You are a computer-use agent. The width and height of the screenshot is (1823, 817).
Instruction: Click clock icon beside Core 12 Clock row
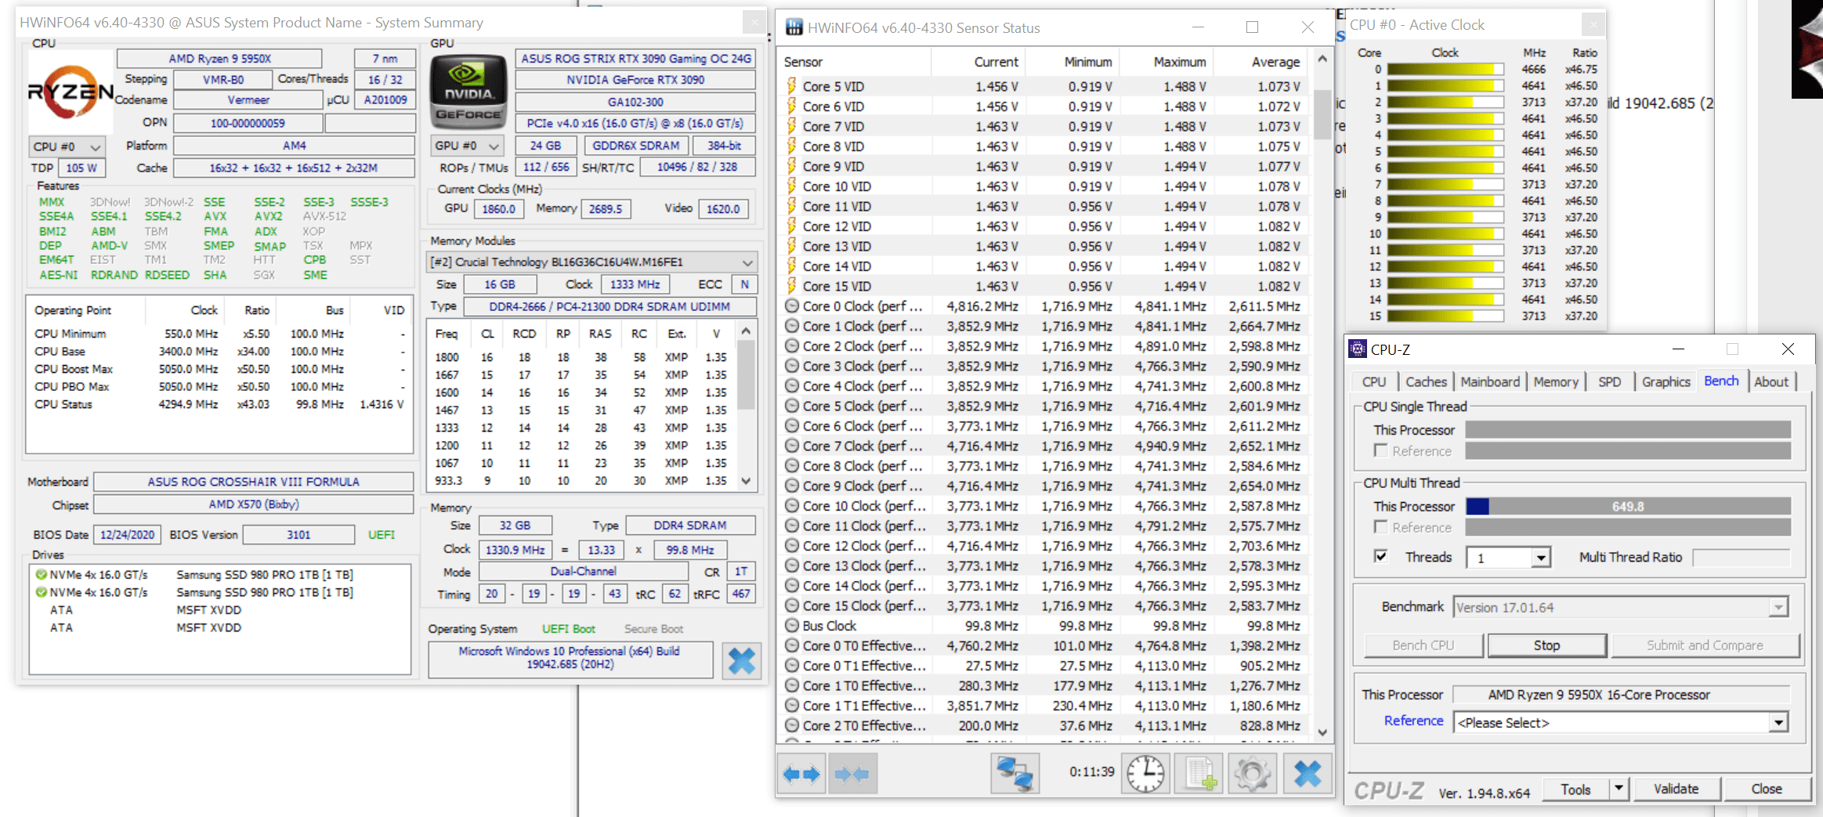coord(792,546)
